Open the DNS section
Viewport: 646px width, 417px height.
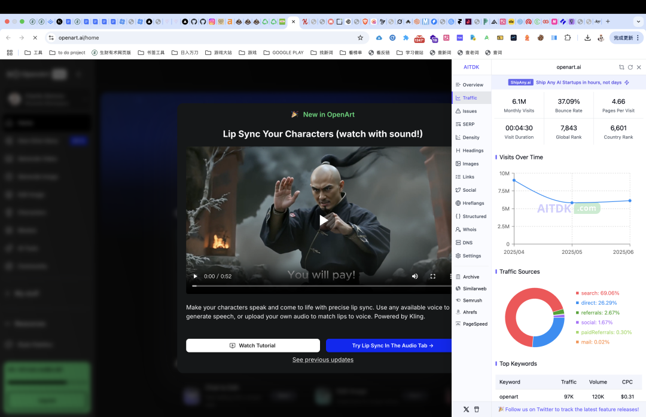464,243
